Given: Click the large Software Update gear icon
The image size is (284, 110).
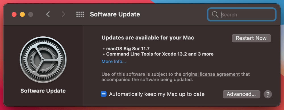Looking at the screenshot, I should pos(43,60).
